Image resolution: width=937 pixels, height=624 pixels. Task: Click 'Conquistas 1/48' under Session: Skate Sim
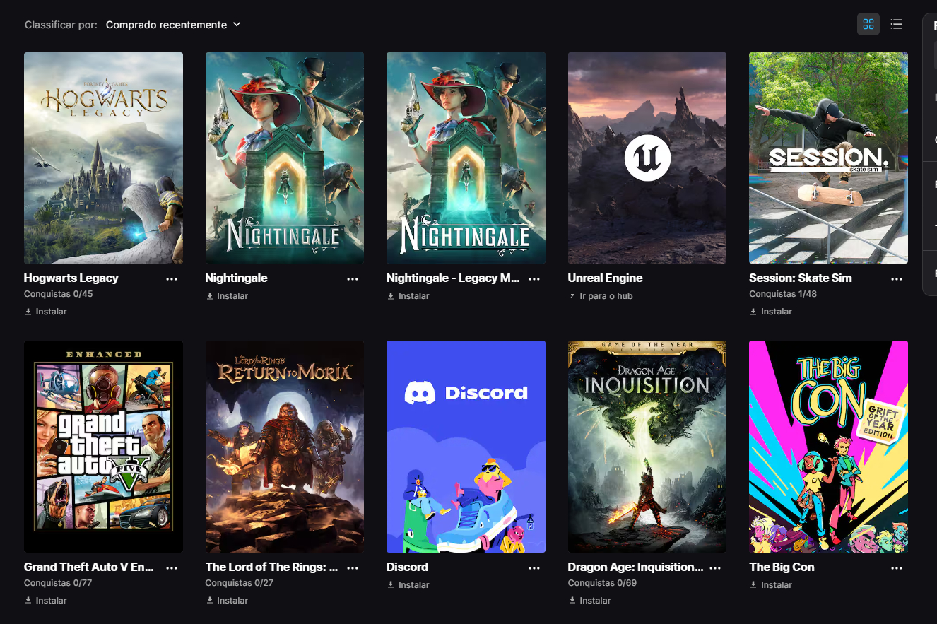(783, 294)
